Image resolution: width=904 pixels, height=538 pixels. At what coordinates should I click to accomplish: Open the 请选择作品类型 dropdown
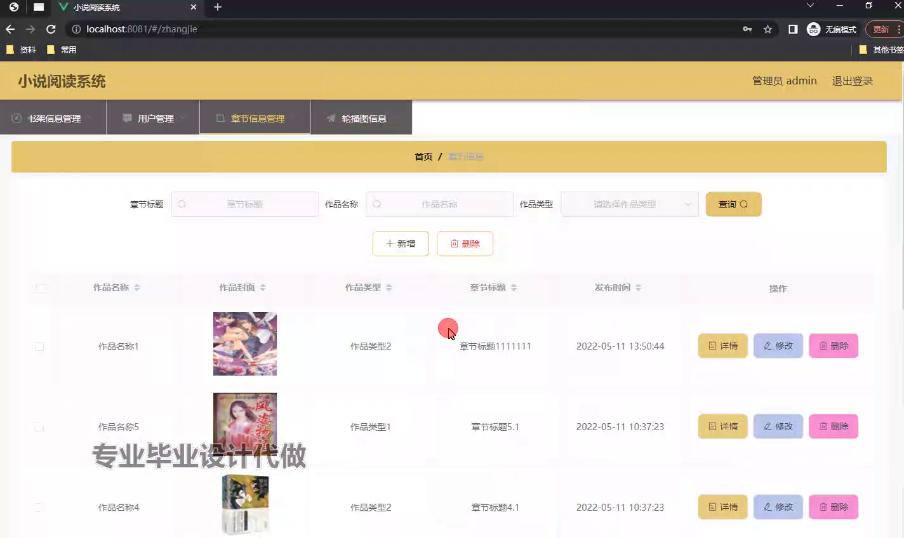[x=630, y=204]
